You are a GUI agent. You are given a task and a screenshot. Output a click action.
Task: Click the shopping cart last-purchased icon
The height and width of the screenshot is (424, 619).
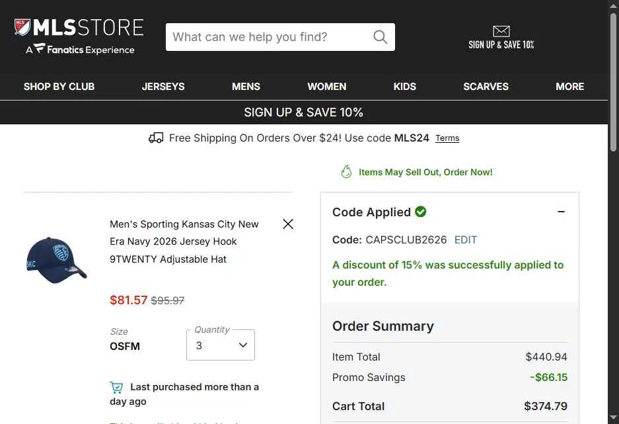116,387
